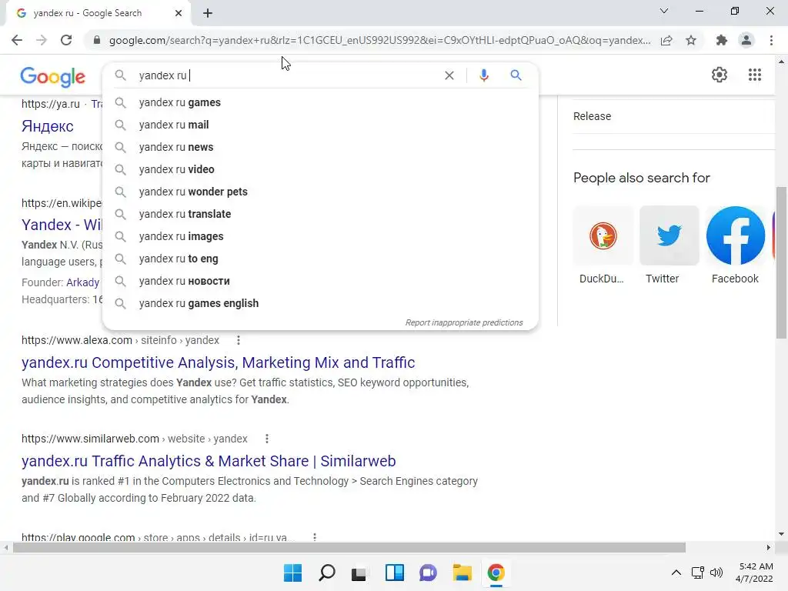Screen dimensions: 788x591
Task: Open Chrome profile avatar icon
Action: [x=746, y=40]
